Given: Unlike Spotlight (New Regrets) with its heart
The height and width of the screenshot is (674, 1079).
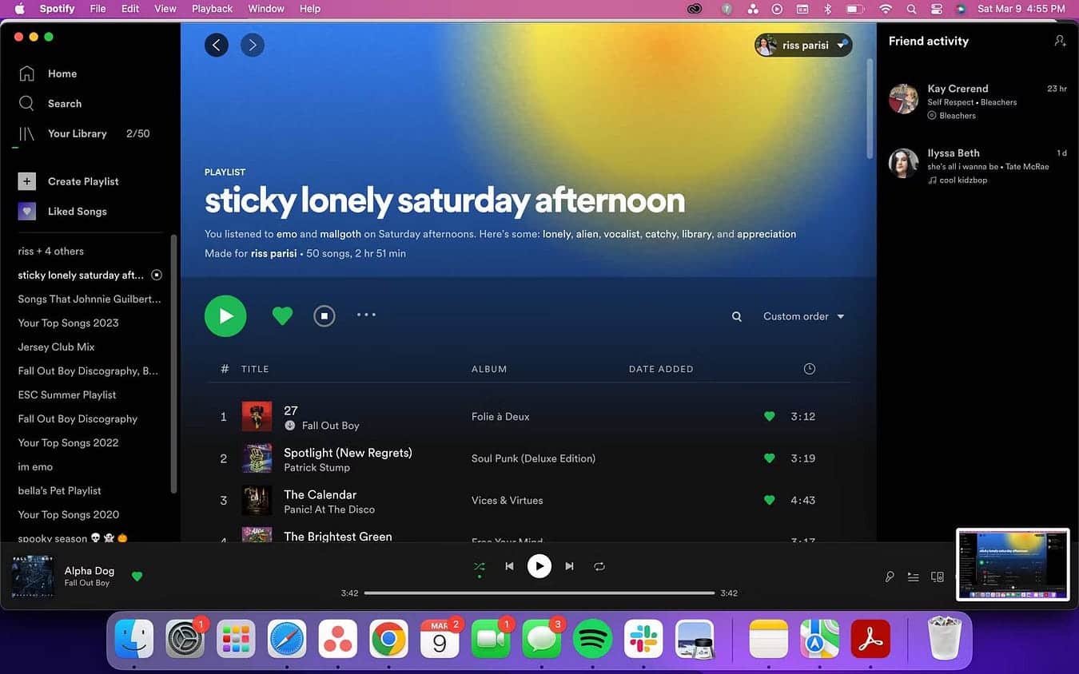Looking at the screenshot, I should tap(769, 458).
